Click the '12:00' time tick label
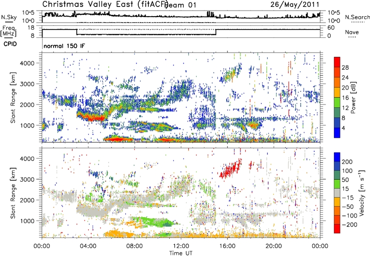Screen dimensions: 370x256 click(181, 246)
